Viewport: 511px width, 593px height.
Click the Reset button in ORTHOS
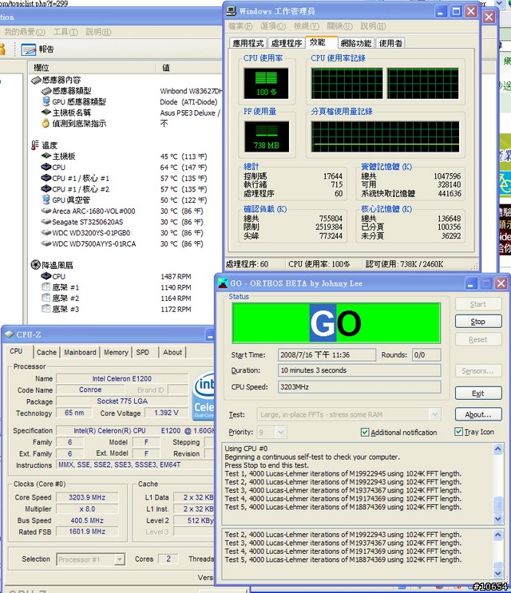[x=478, y=340]
